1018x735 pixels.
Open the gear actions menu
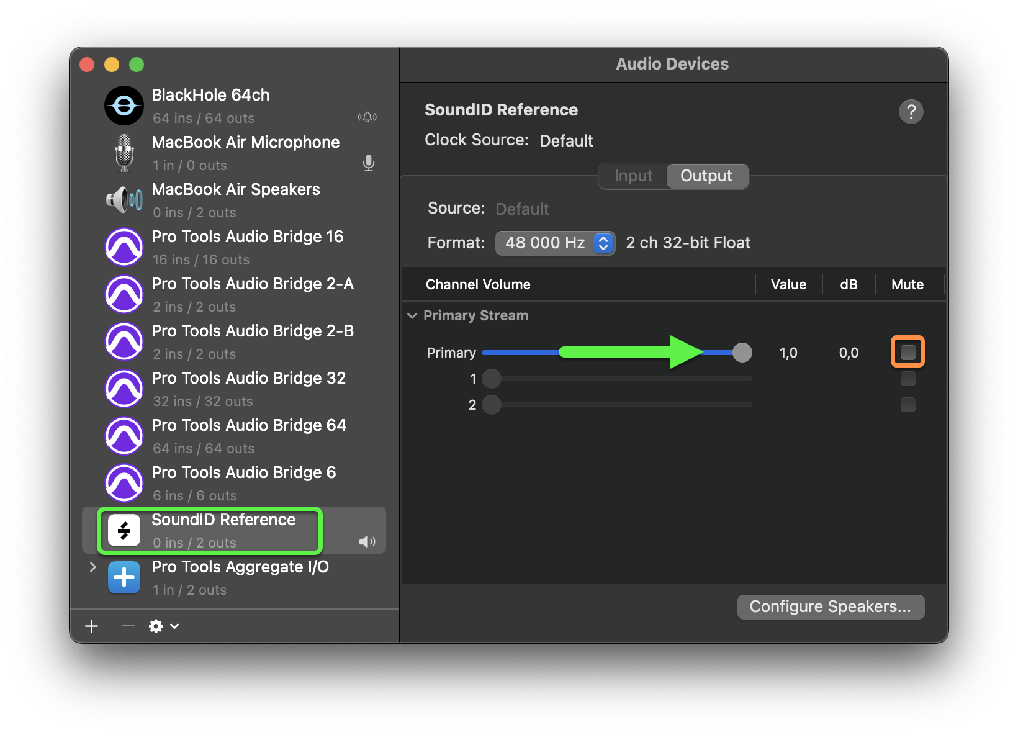tap(164, 626)
